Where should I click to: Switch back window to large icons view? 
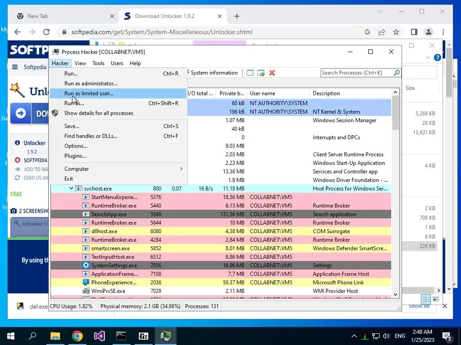click(x=436, y=299)
